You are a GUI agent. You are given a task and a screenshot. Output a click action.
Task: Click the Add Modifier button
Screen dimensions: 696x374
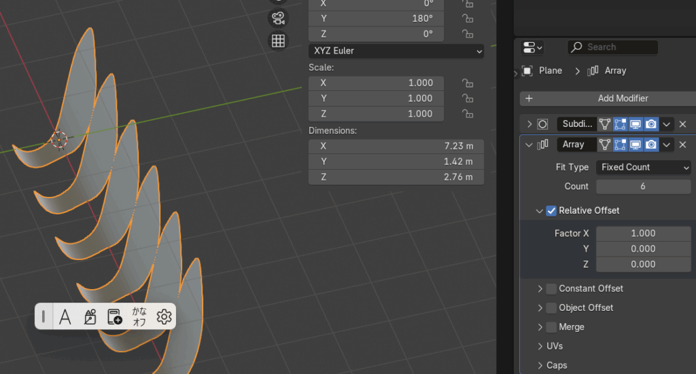[x=606, y=98]
